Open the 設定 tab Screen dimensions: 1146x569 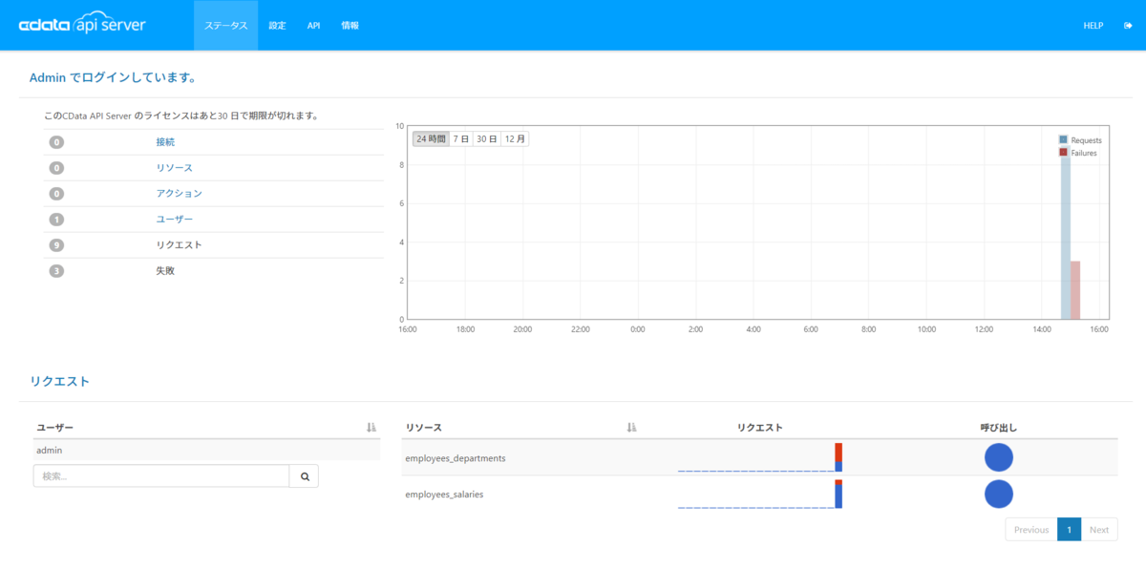(278, 26)
